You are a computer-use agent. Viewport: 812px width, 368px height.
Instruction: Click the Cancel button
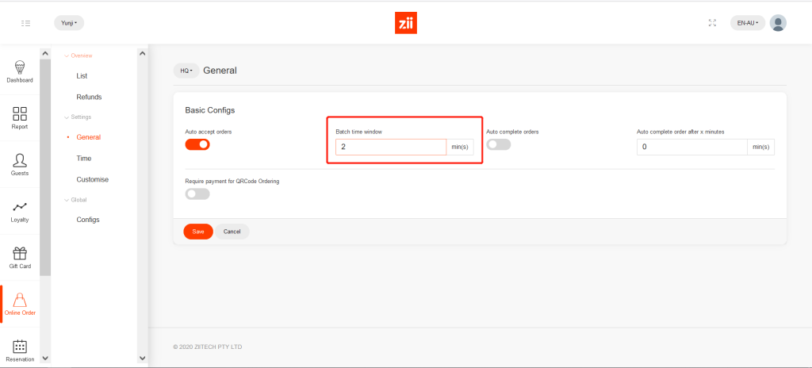232,232
